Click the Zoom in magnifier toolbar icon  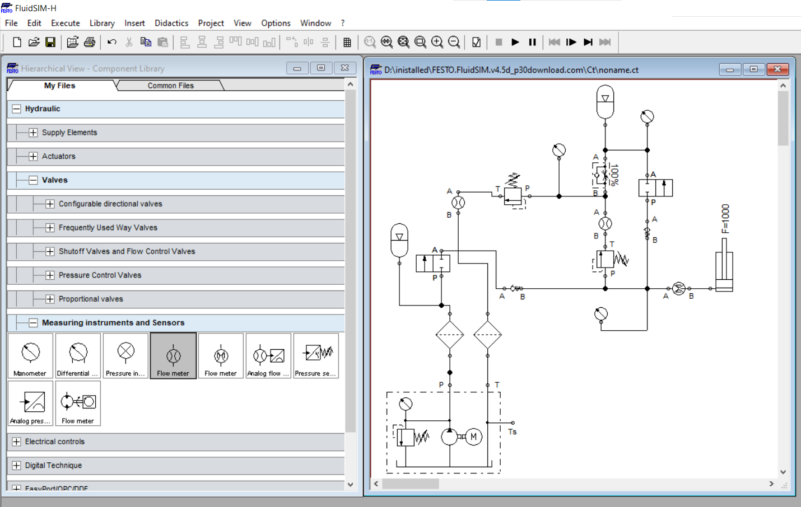click(437, 42)
